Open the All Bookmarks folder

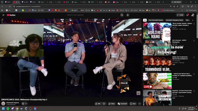[191, 10]
